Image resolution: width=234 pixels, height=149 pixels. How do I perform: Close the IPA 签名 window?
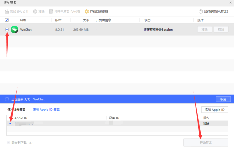click(x=230, y=3)
